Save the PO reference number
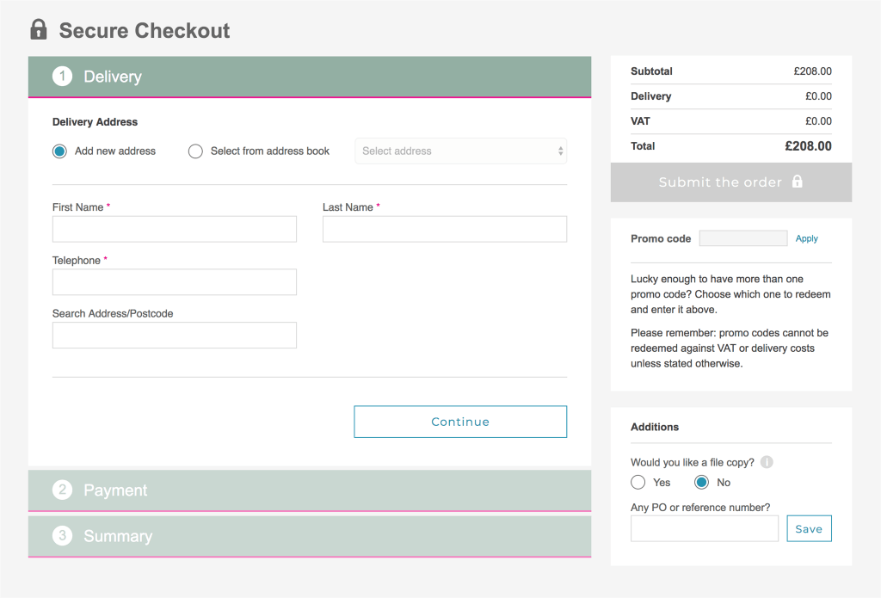This screenshot has height=598, width=881. [x=809, y=529]
